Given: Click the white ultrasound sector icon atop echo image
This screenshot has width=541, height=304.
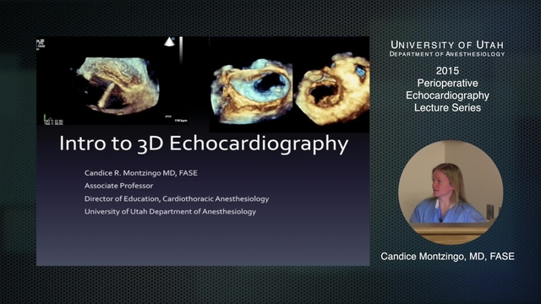Looking at the screenshot, I should coord(169,41).
